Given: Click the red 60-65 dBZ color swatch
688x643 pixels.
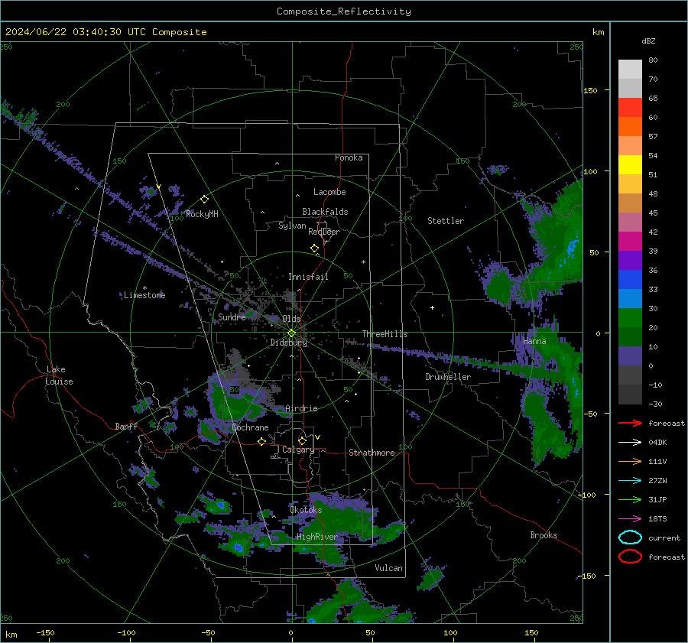Looking at the screenshot, I should point(630,108).
